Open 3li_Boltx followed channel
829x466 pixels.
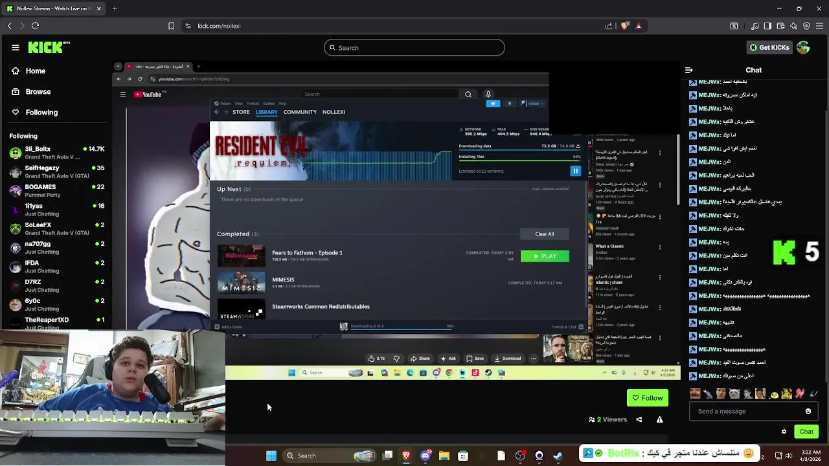click(x=57, y=153)
